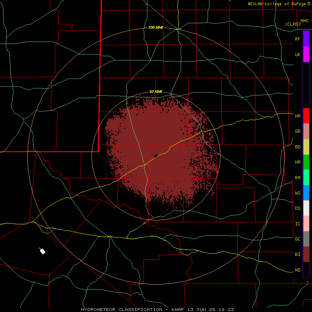Click the HA legend label
312x312 pixels.
pyautogui.click(x=297, y=116)
